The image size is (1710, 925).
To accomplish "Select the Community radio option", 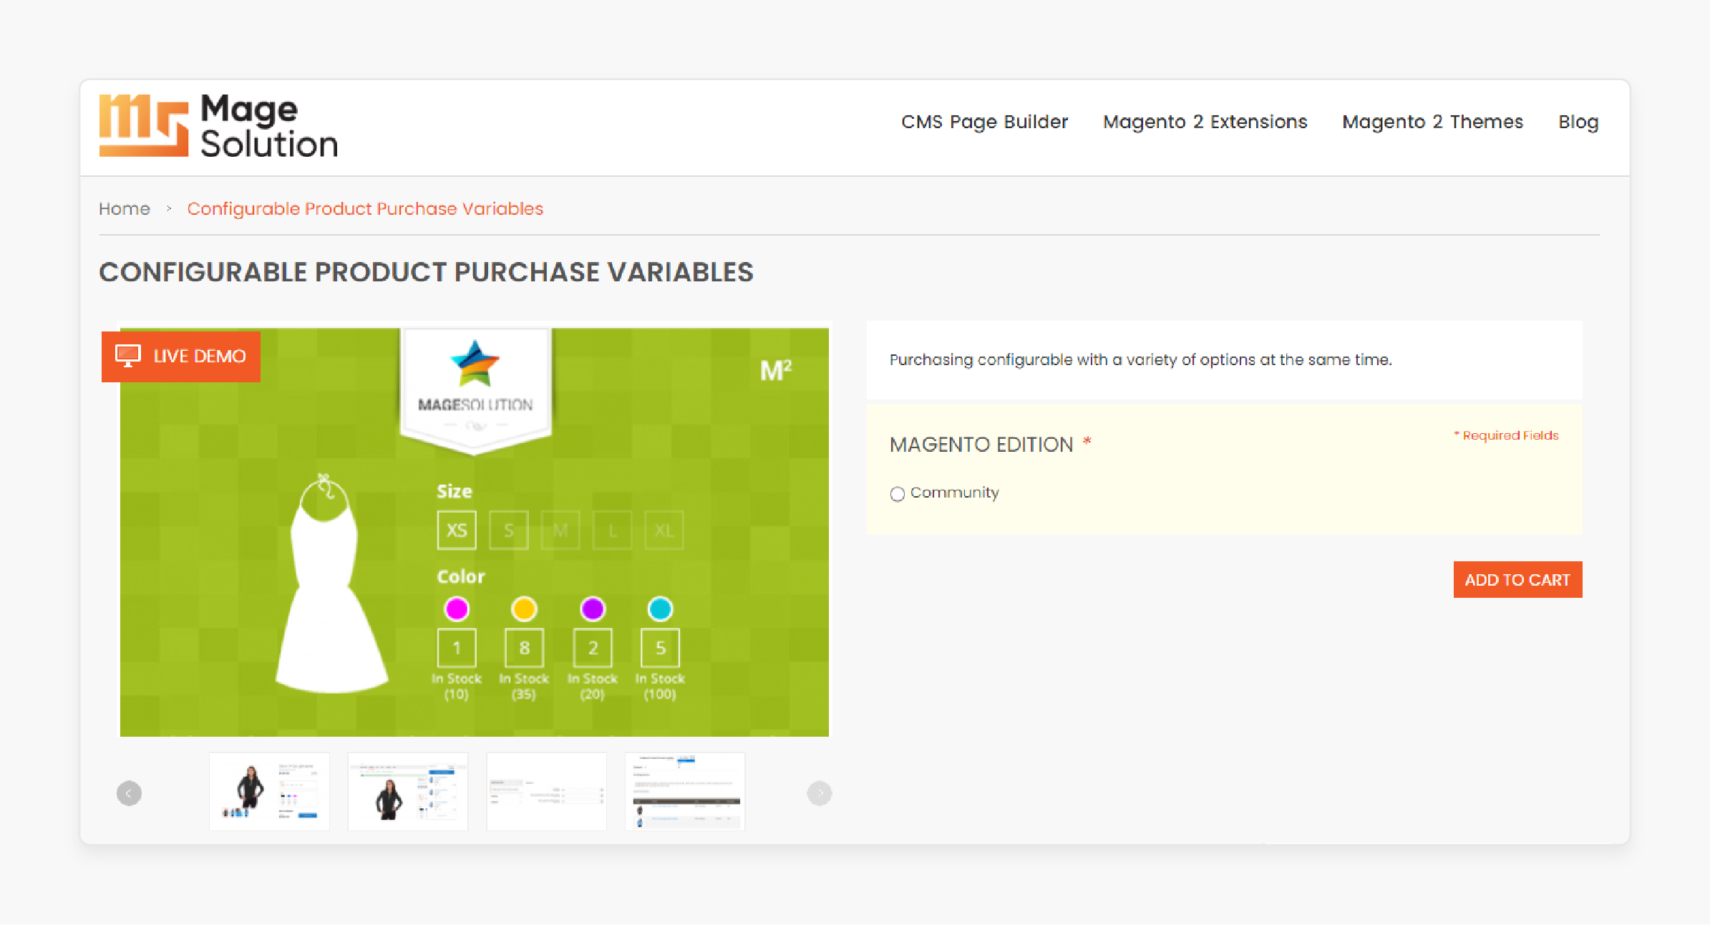I will 898,493.
